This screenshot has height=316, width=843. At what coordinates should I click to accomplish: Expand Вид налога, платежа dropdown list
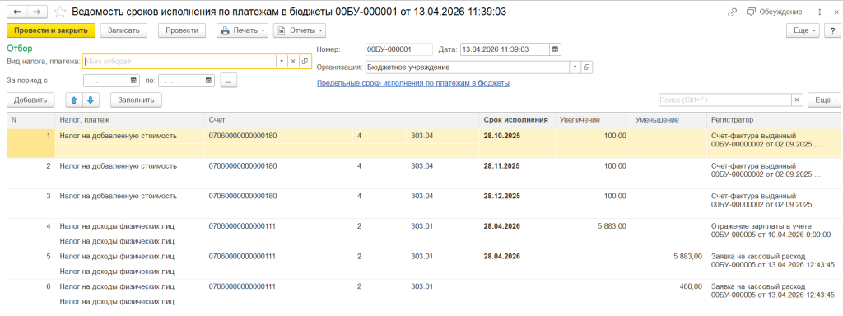[x=282, y=62]
